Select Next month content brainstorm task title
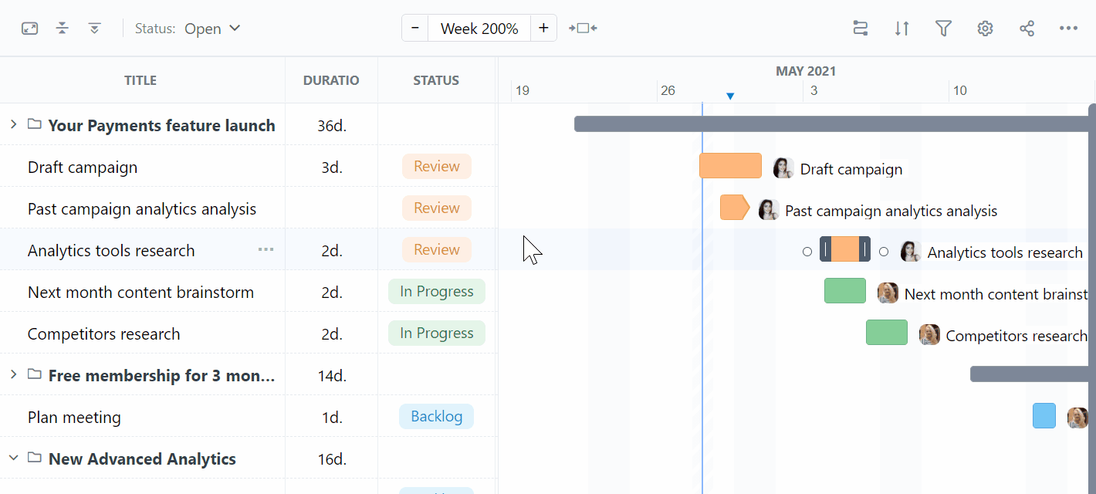This screenshot has width=1096, height=494. pos(140,293)
